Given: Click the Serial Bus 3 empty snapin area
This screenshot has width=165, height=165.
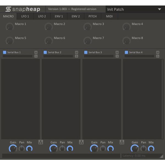Looking at the screenshot, I should (x=102, y=99).
